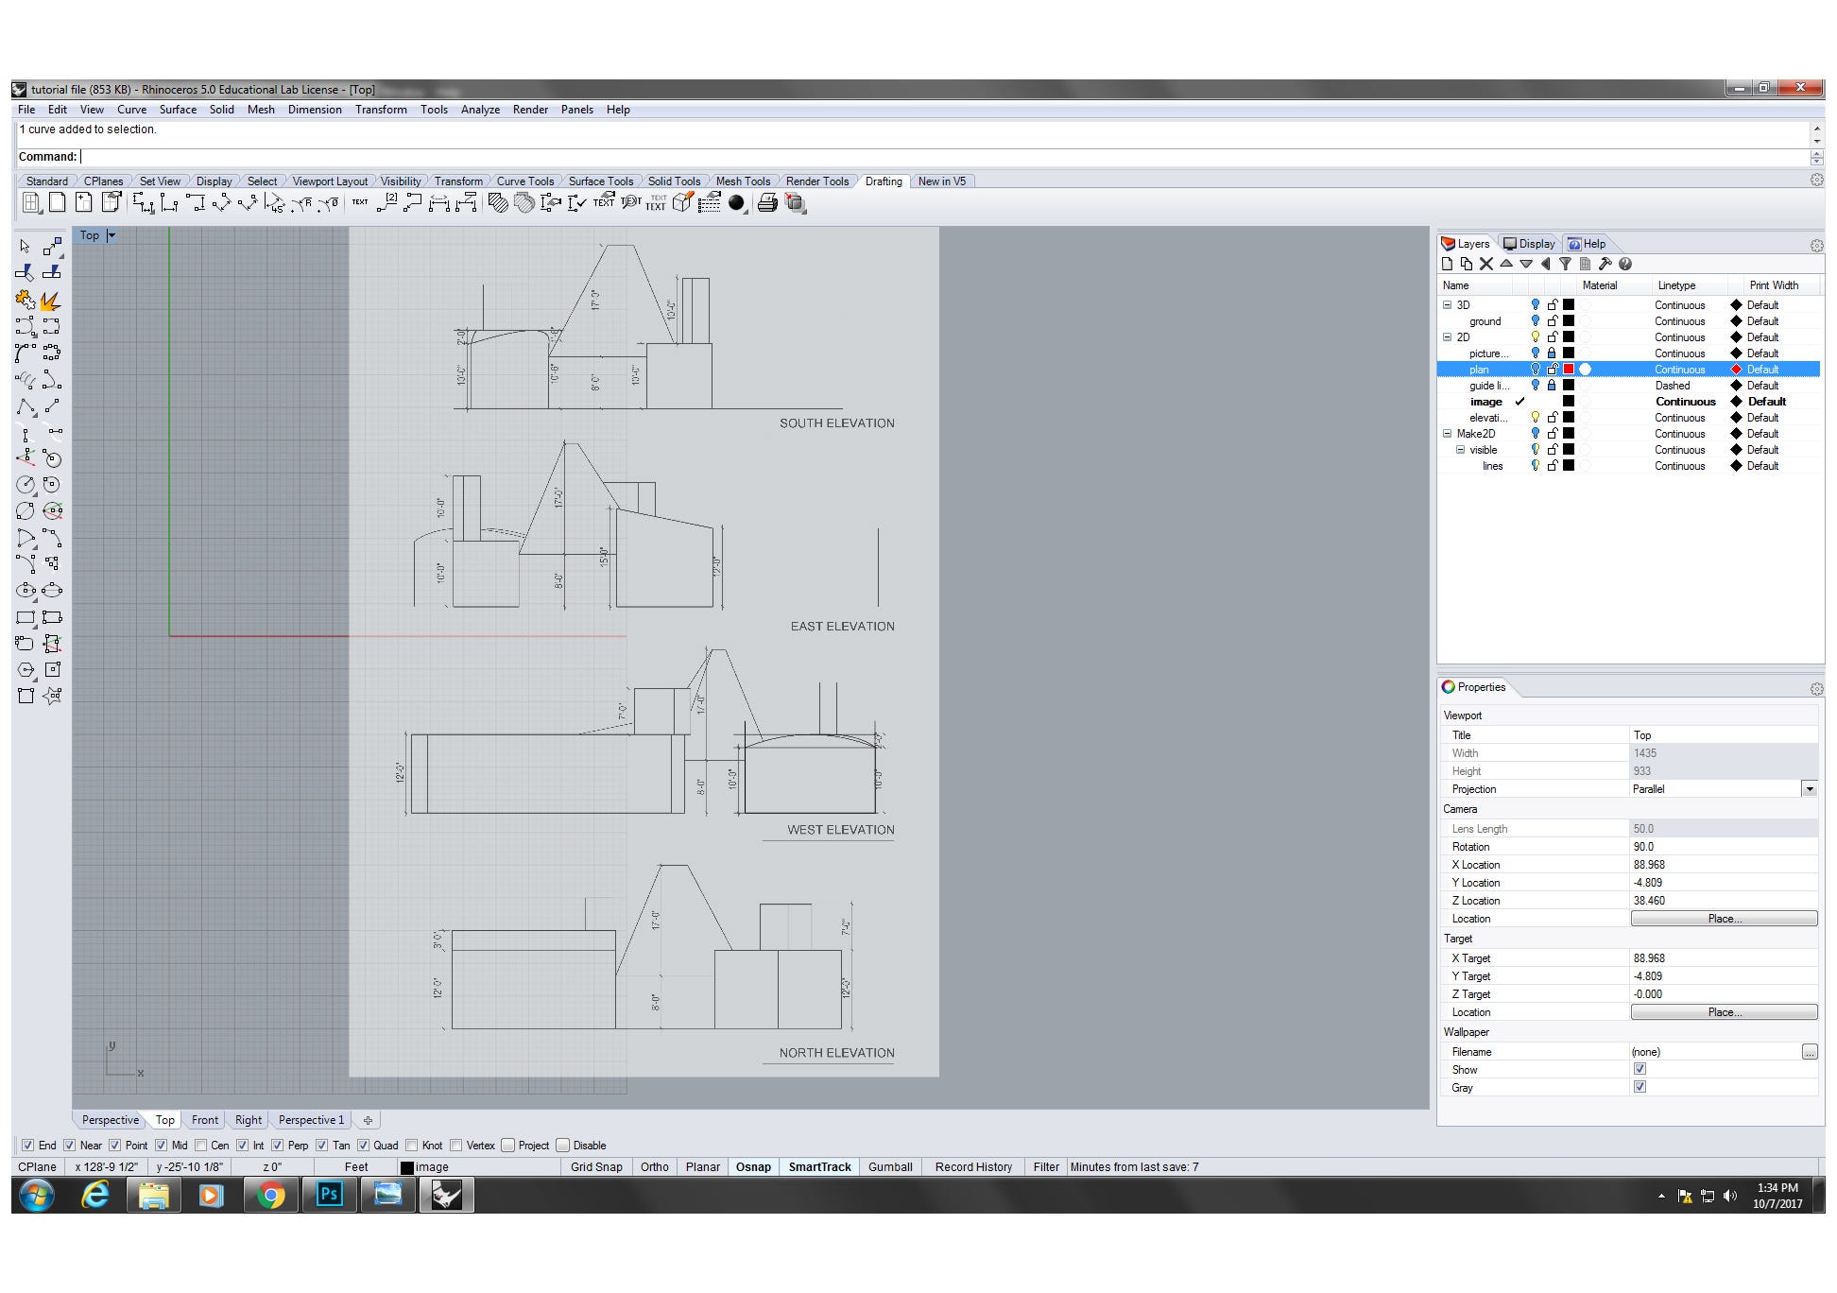
Task: Open the Dimension menu
Action: point(314,110)
